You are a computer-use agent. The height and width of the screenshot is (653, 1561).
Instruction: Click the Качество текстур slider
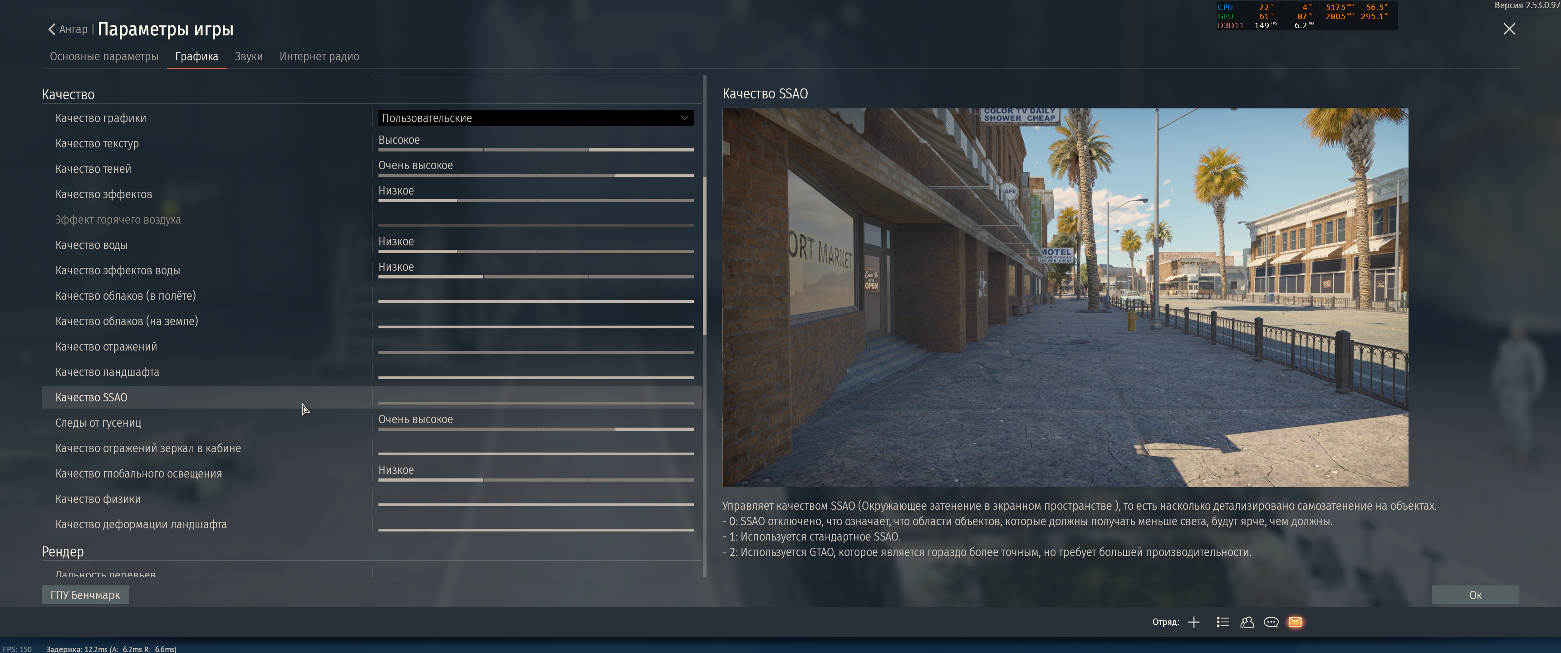pos(535,150)
